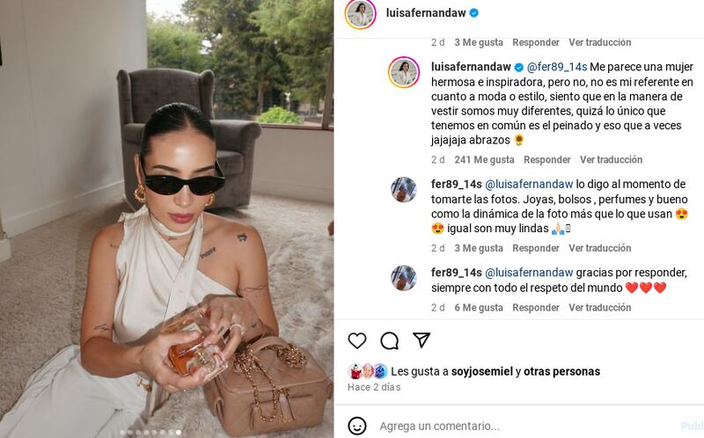The height and width of the screenshot is (438, 704).
Task: Like the post with the heart icon
Action: pos(357,341)
